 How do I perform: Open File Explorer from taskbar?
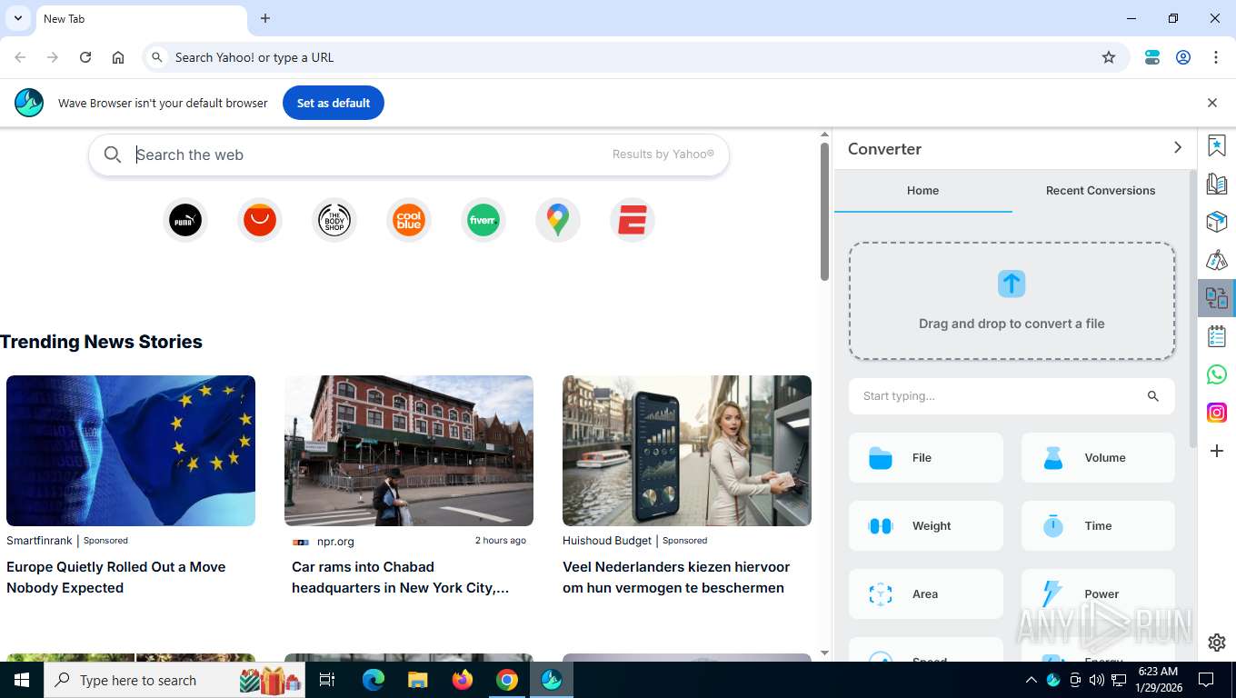(418, 680)
